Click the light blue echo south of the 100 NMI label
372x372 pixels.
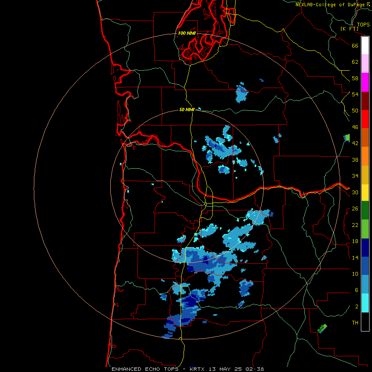click(x=242, y=93)
